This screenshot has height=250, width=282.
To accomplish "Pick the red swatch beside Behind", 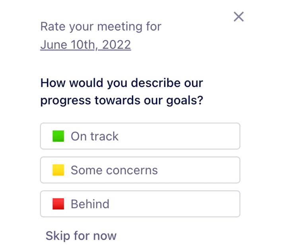I will tap(58, 204).
